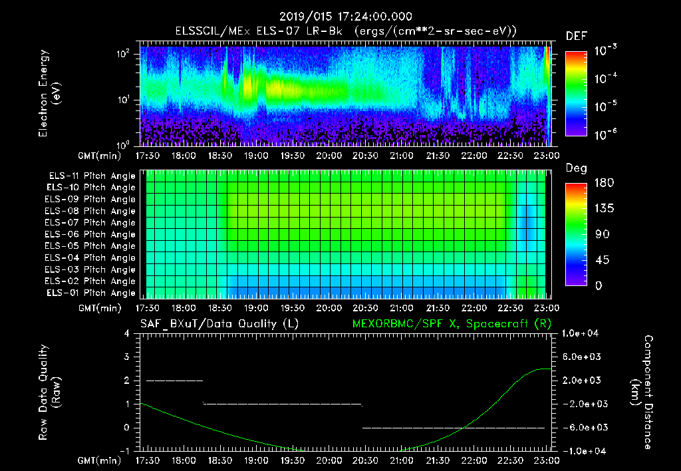Select the DEF colorbar title
Image resolution: width=681 pixels, height=471 pixels.
coord(577,36)
